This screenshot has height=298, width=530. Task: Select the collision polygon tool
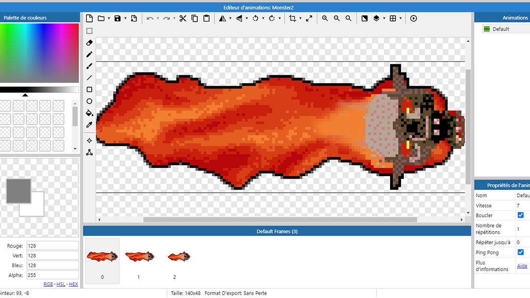click(x=89, y=152)
